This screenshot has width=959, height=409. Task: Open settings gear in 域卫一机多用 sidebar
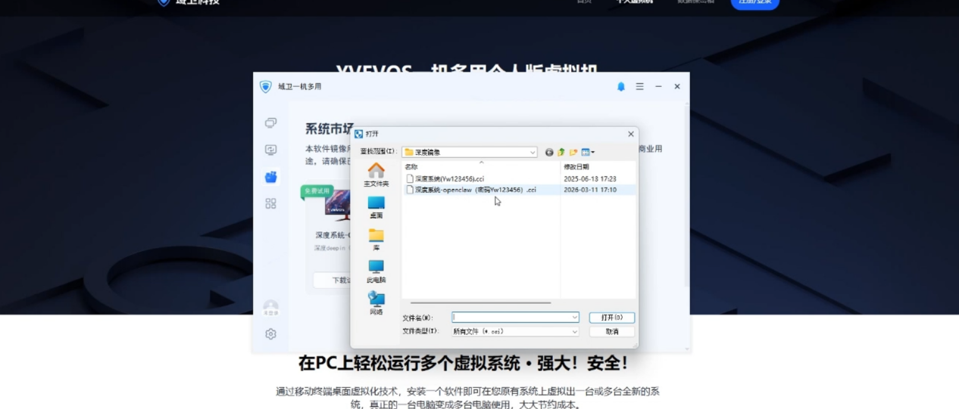270,334
